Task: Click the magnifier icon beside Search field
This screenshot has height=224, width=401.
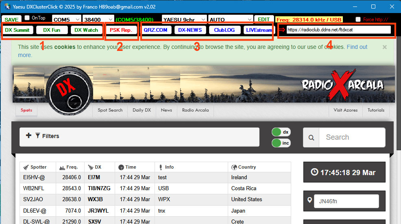Action: coord(311,138)
